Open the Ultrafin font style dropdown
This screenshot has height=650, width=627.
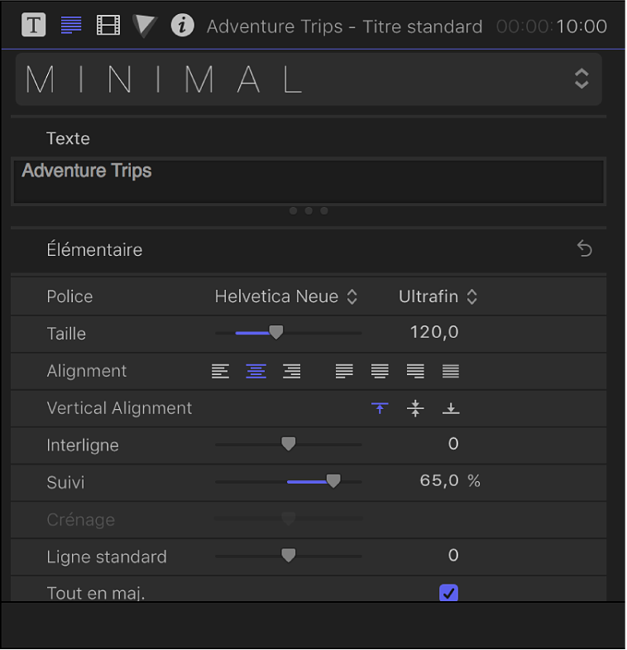pos(438,296)
